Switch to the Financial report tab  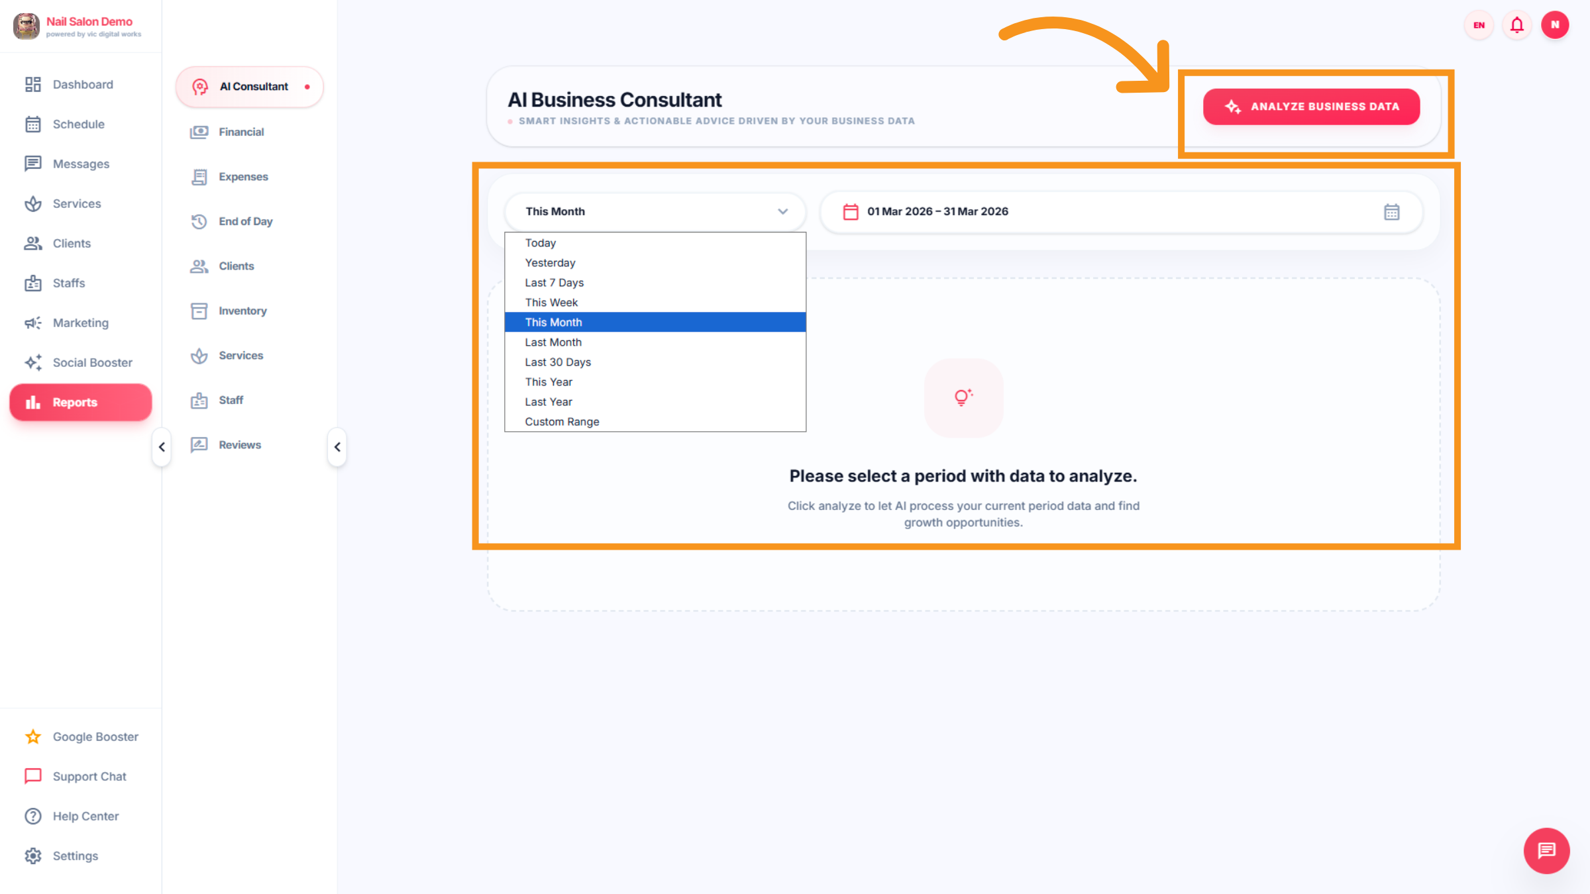tap(241, 131)
